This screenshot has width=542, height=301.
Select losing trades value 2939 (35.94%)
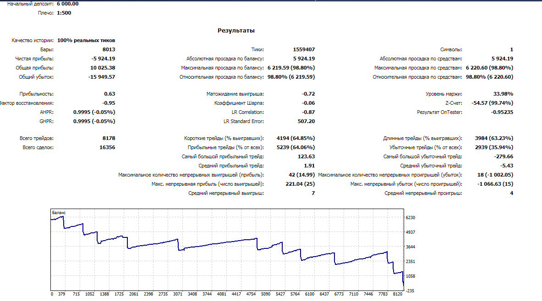click(494, 147)
